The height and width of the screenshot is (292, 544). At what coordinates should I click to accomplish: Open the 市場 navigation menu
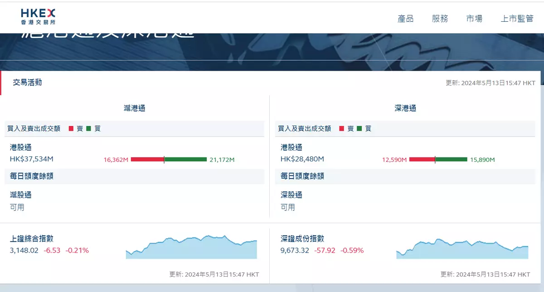point(474,19)
